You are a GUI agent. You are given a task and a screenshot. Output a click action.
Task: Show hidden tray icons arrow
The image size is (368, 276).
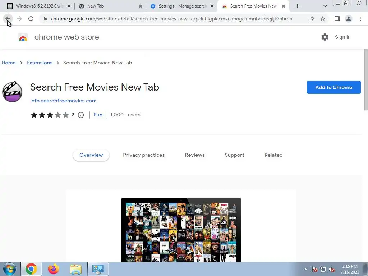(305, 270)
